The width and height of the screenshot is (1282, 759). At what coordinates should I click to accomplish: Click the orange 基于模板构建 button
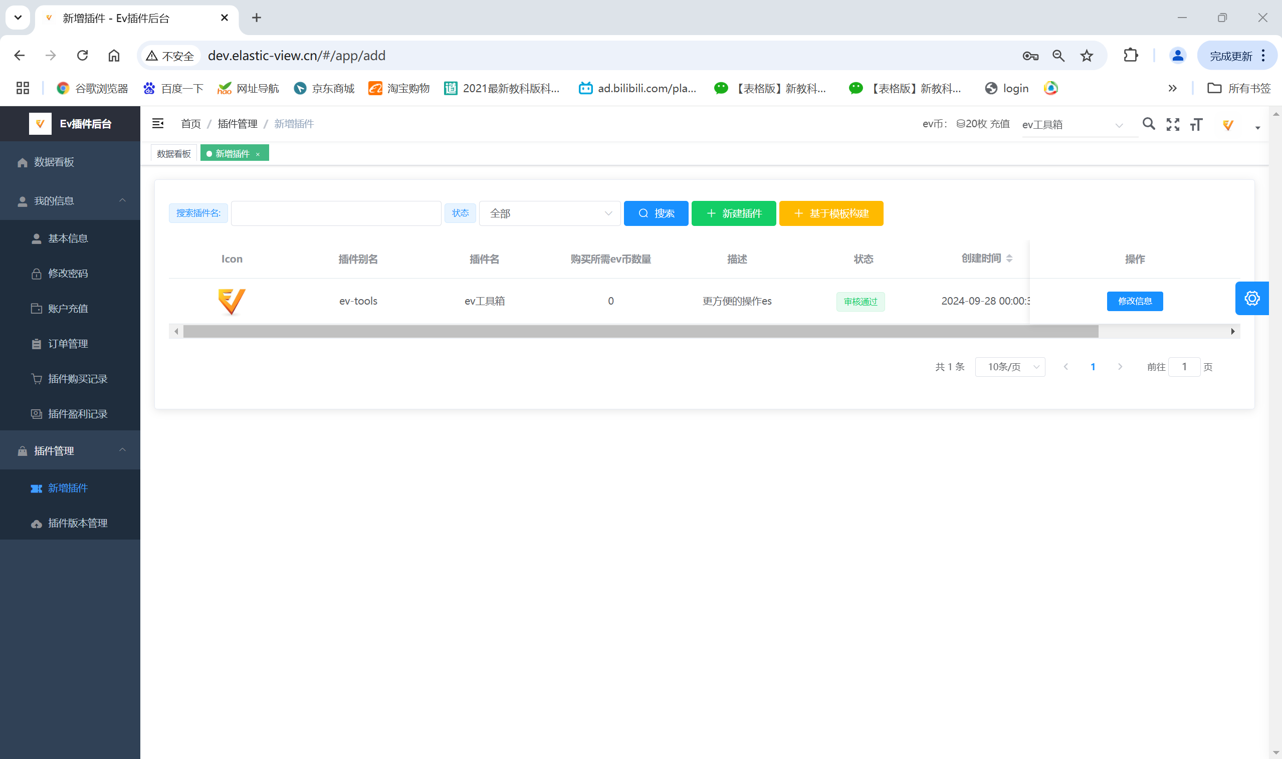click(831, 213)
